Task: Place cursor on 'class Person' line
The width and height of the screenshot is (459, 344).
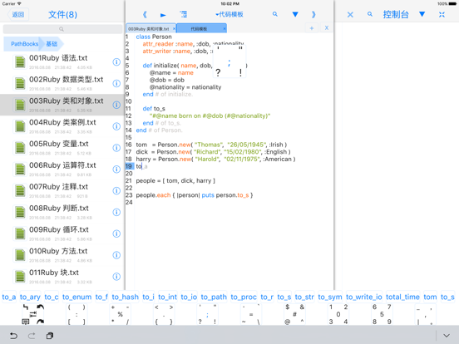Action: tap(154, 37)
